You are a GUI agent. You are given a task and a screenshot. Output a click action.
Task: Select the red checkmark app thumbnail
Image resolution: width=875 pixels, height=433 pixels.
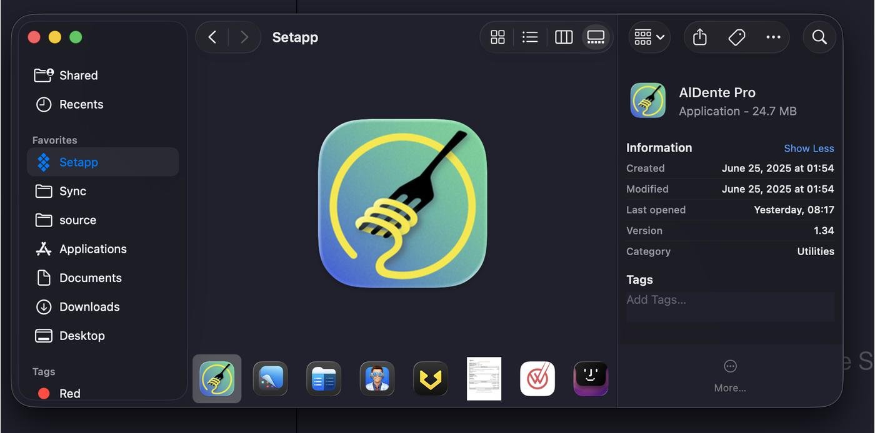537,379
